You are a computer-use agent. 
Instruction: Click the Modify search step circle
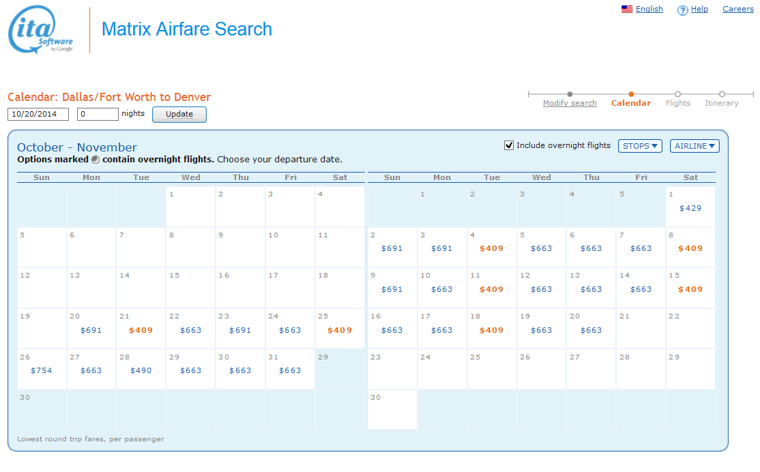click(x=570, y=94)
